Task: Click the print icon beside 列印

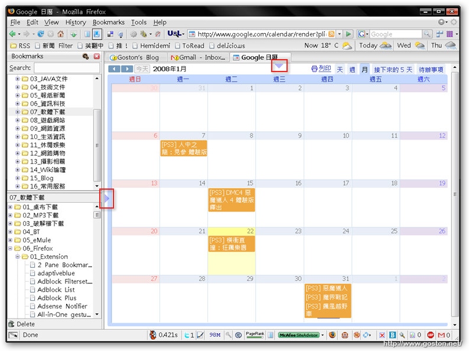Action: 315,69
